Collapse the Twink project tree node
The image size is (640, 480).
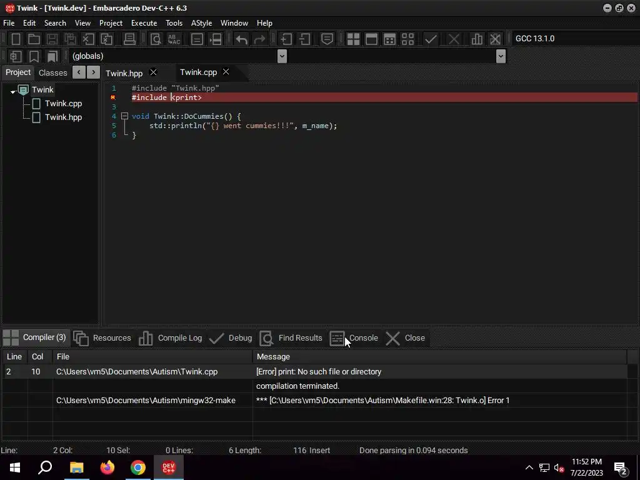[13, 91]
